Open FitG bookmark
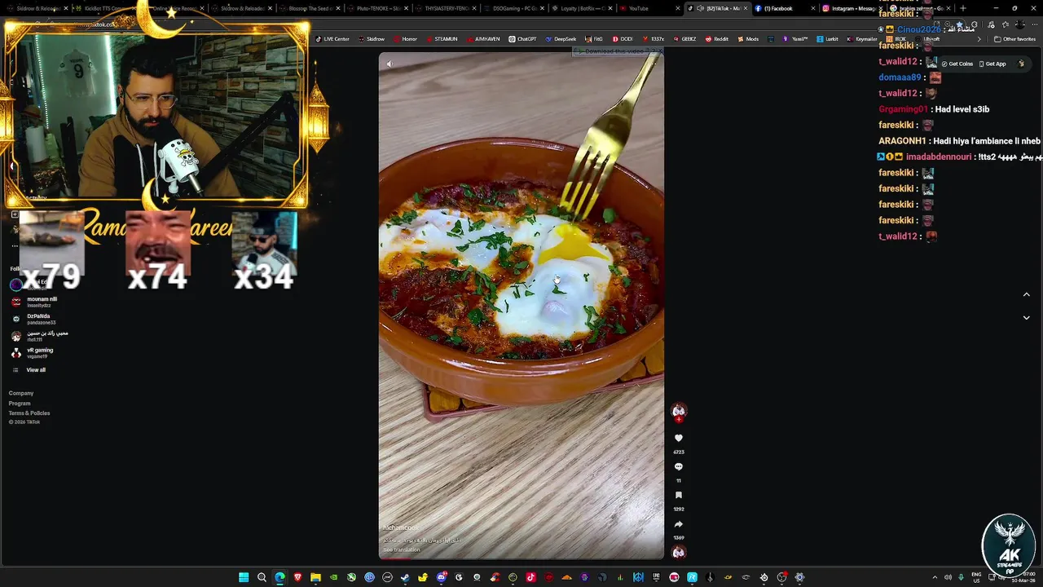 pyautogui.click(x=593, y=39)
